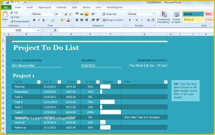Align text right
The height and width of the screenshot is (135, 215).
(x=86, y=20)
